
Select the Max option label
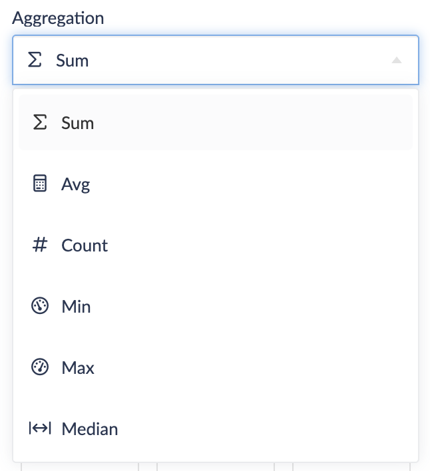(x=78, y=368)
